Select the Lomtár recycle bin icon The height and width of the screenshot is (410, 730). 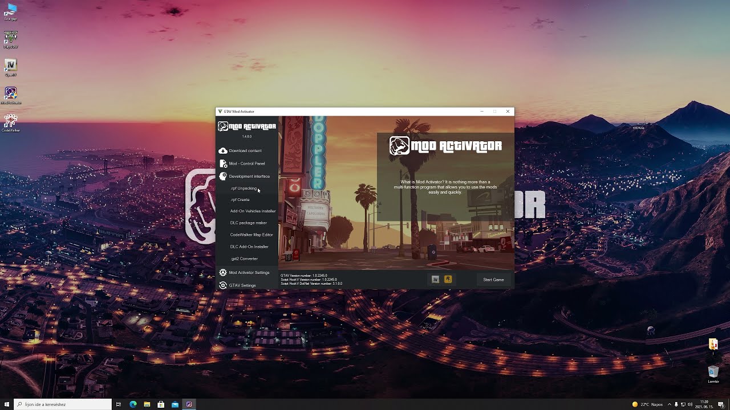pyautogui.click(x=713, y=374)
